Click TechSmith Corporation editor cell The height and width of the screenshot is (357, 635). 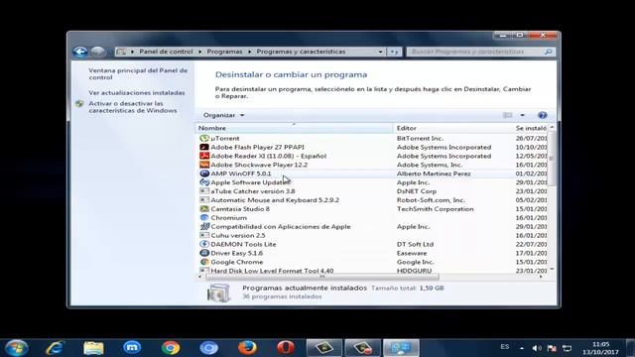(435, 209)
